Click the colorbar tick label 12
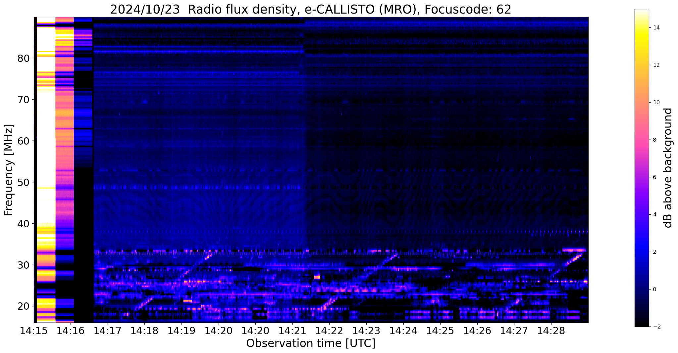 tap(656, 65)
